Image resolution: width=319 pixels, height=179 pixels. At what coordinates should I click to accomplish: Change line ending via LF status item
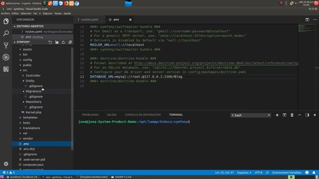click(x=267, y=173)
